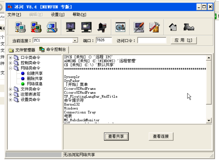Image resolution: width=219 pixels, height=162 pixels.
Task: Click the folder icon of 口令类命令
Action: click(x=16, y=58)
